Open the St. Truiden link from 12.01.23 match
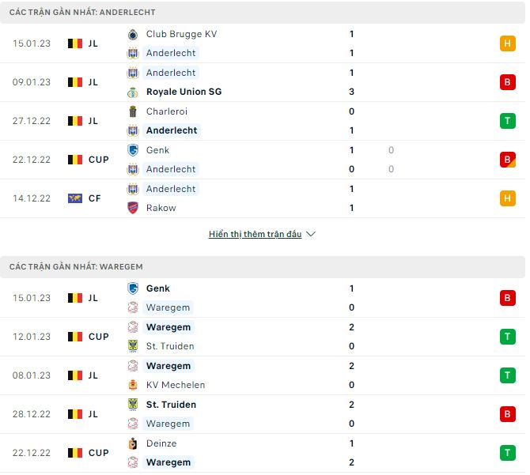The image size is (530, 475). coord(170,346)
